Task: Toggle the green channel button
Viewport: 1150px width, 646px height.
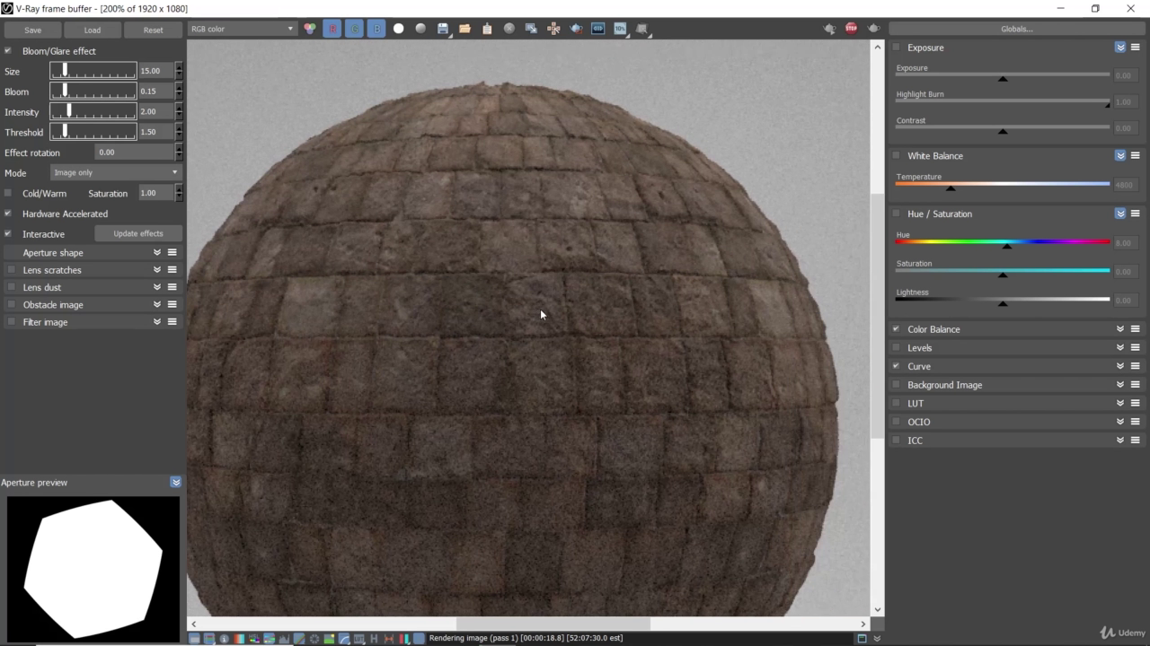Action: coord(355,29)
